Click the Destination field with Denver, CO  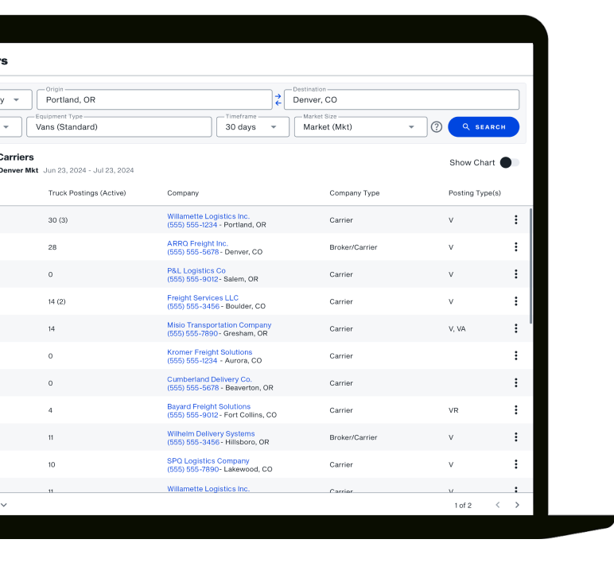[x=402, y=99]
